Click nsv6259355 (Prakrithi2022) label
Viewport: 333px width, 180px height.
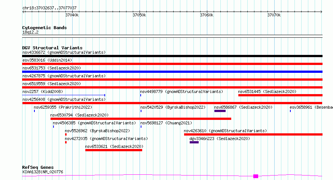click(x=63, y=107)
